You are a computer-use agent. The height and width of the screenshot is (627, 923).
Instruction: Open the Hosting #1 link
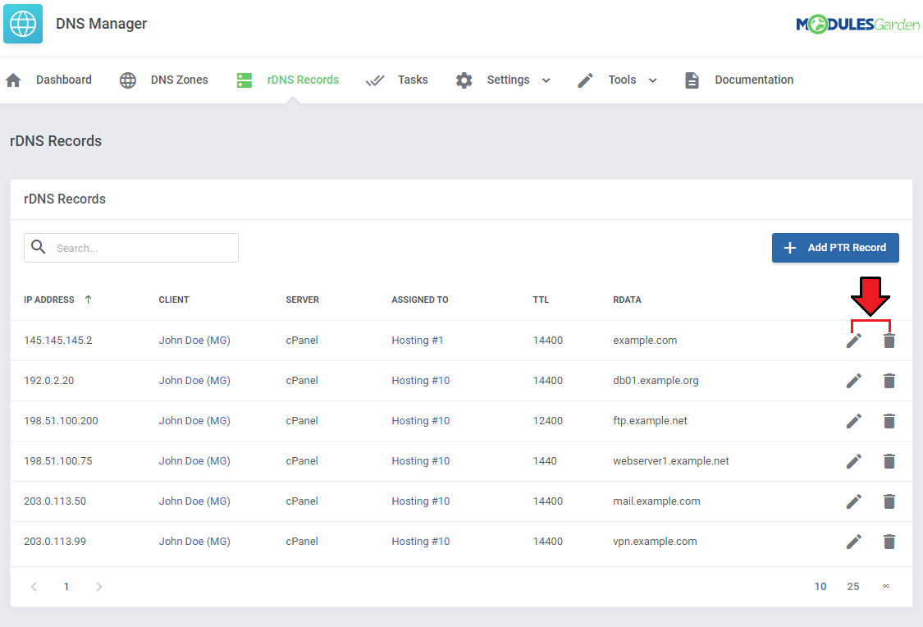point(418,341)
